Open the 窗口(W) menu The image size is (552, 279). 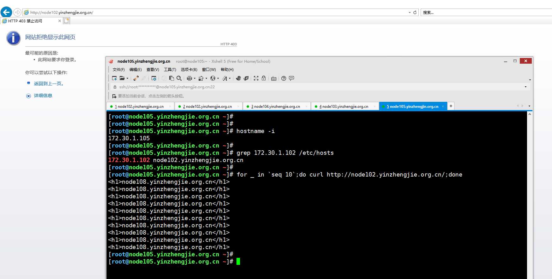[209, 70]
